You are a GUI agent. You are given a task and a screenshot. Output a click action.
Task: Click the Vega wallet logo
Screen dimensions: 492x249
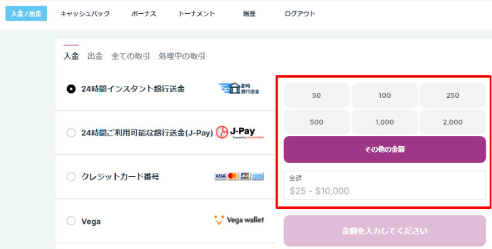point(239,220)
